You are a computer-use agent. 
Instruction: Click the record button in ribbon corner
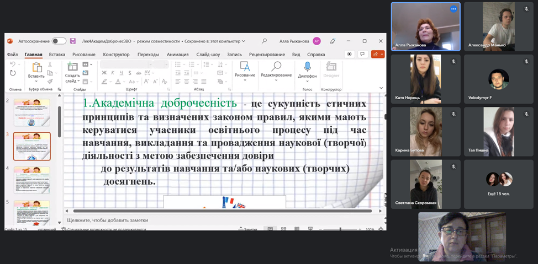[x=349, y=54]
